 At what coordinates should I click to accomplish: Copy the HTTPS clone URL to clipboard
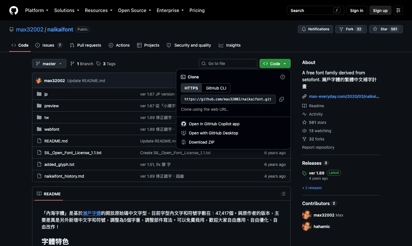point(282,99)
